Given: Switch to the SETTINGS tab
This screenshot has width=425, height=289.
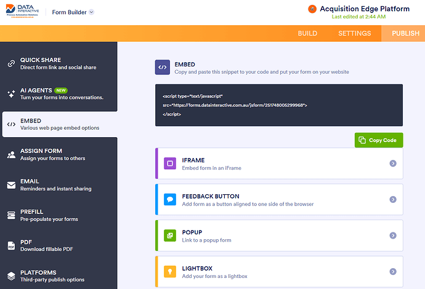Looking at the screenshot, I should point(355,33).
